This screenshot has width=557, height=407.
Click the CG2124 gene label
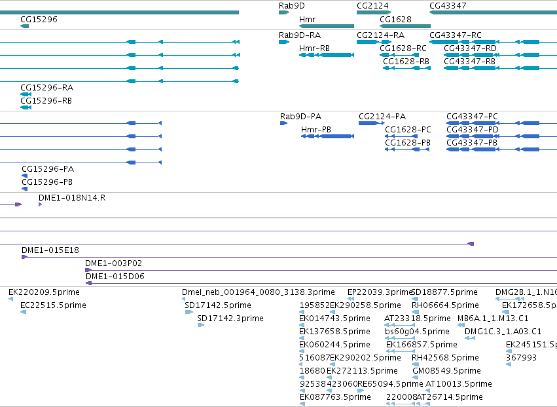point(372,6)
